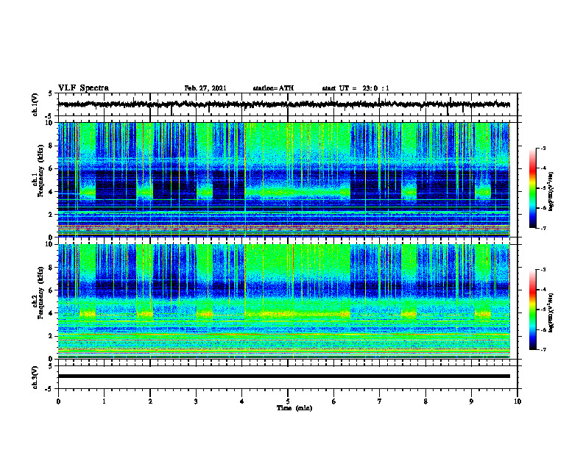Click inside the ch.1 spectrogram panel
The height and width of the screenshot is (450, 583).
(x=284, y=179)
